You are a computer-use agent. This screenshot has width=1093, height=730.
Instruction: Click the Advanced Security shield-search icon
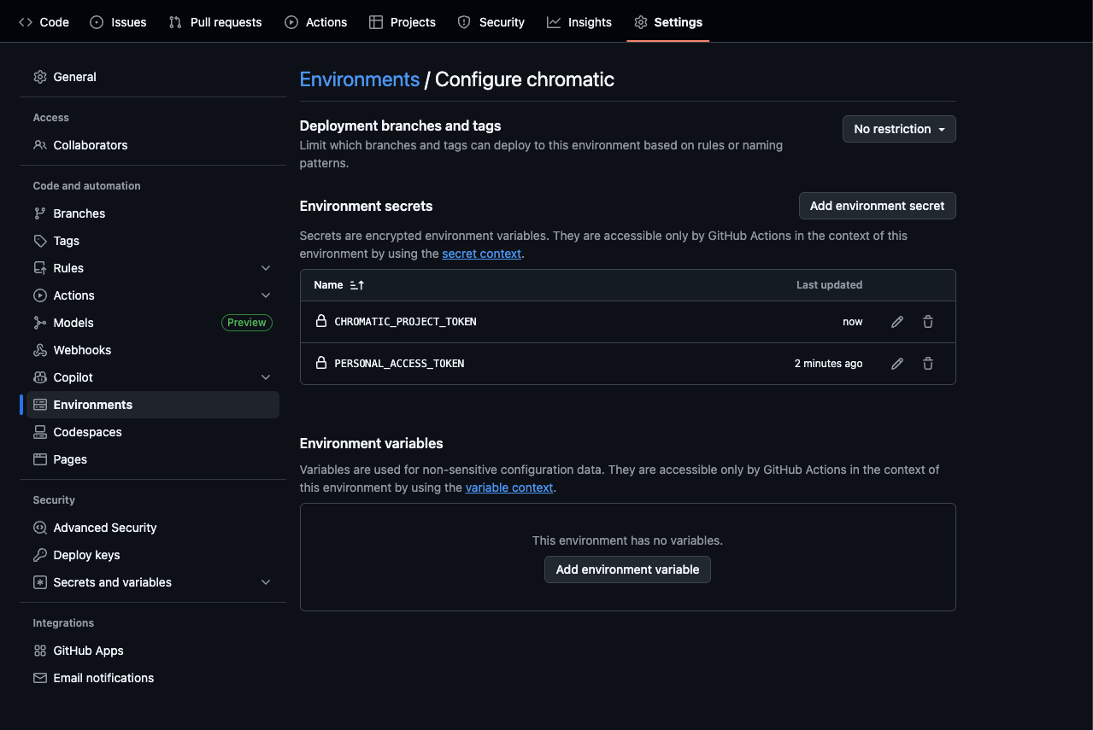click(x=40, y=528)
